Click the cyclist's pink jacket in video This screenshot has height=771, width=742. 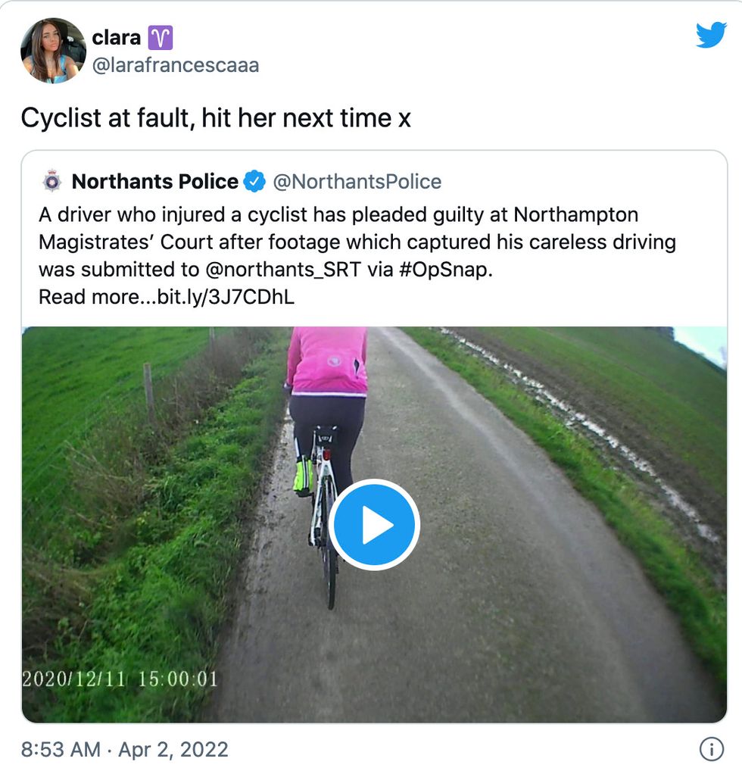327,361
